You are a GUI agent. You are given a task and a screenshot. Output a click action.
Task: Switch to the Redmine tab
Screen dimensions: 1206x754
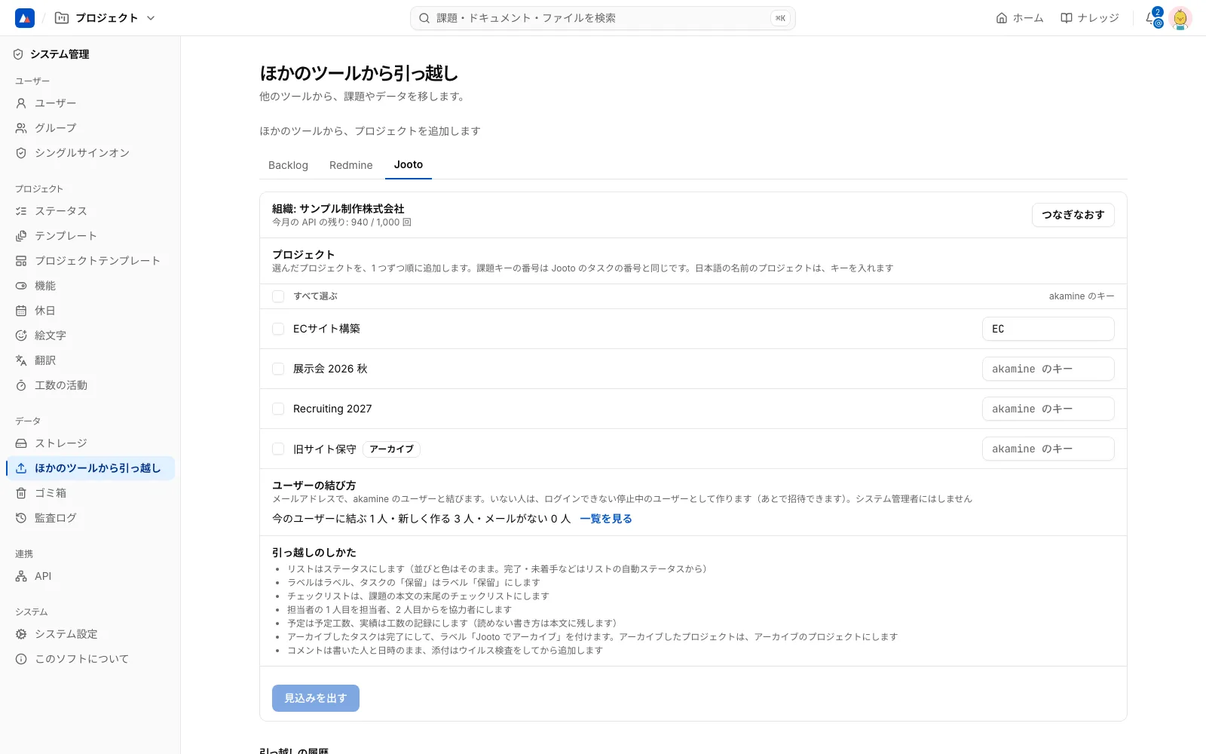[351, 165]
